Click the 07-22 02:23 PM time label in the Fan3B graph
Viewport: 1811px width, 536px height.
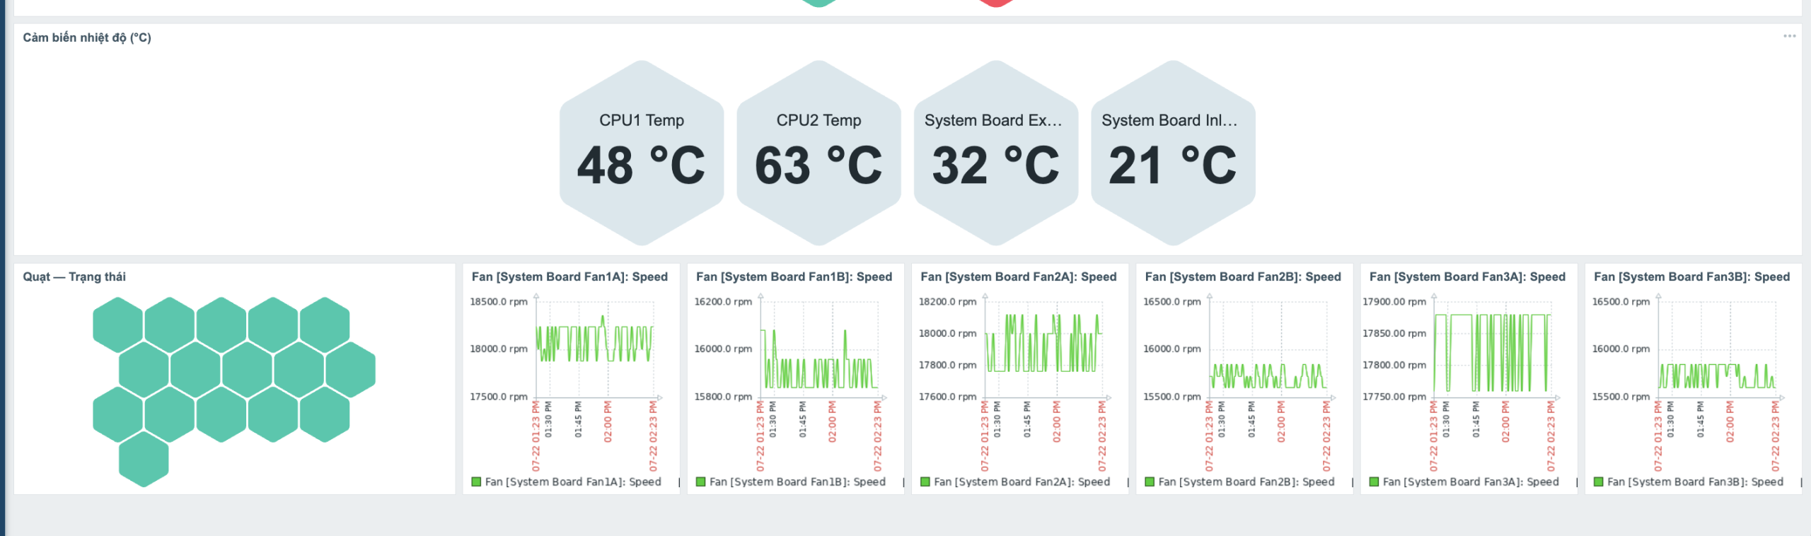1775,436
